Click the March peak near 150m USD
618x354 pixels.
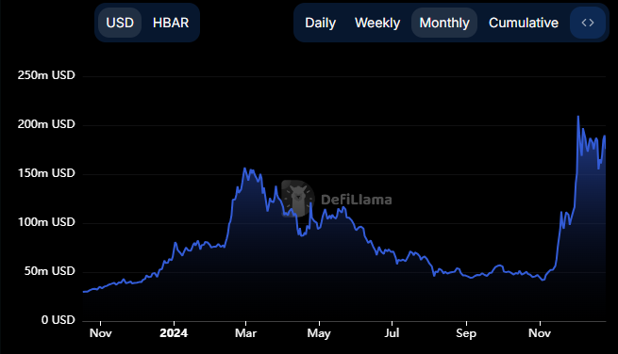(244, 169)
